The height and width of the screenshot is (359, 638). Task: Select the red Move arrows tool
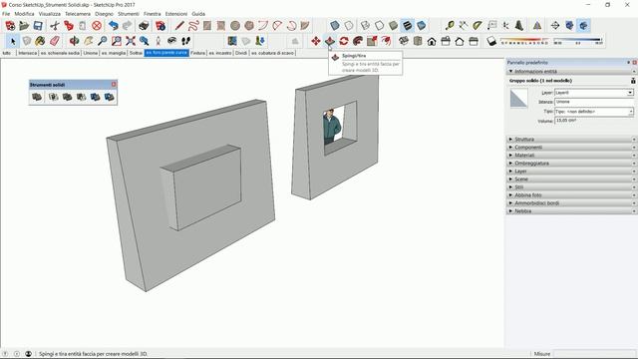pos(316,41)
